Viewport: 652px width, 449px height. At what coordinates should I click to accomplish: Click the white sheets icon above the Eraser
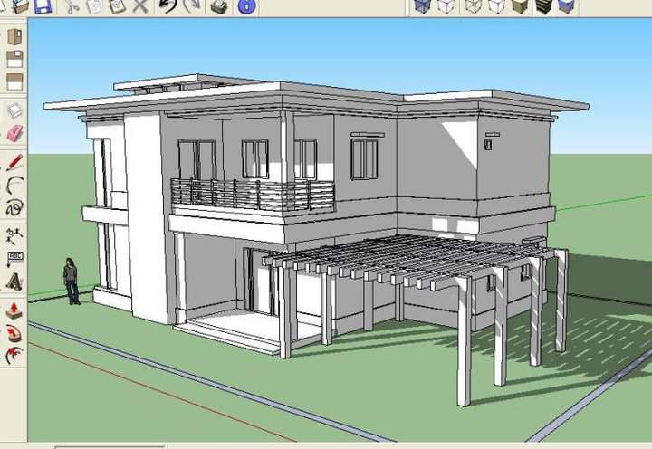15,110
